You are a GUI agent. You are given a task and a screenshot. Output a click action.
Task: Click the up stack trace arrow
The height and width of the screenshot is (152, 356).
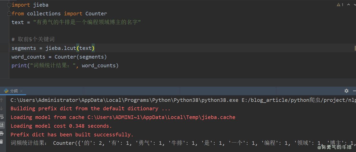tap(2, 100)
